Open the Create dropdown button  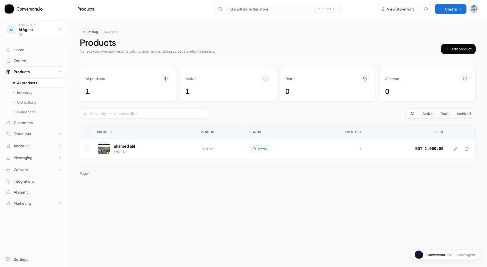tap(451, 9)
